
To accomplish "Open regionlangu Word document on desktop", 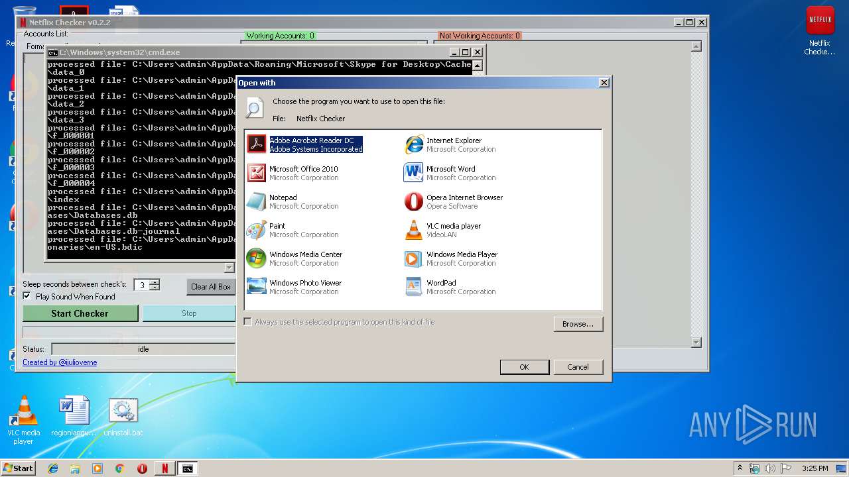I will (x=74, y=417).
